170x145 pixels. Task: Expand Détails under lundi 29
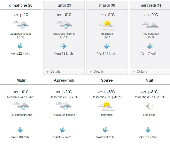[53, 72]
